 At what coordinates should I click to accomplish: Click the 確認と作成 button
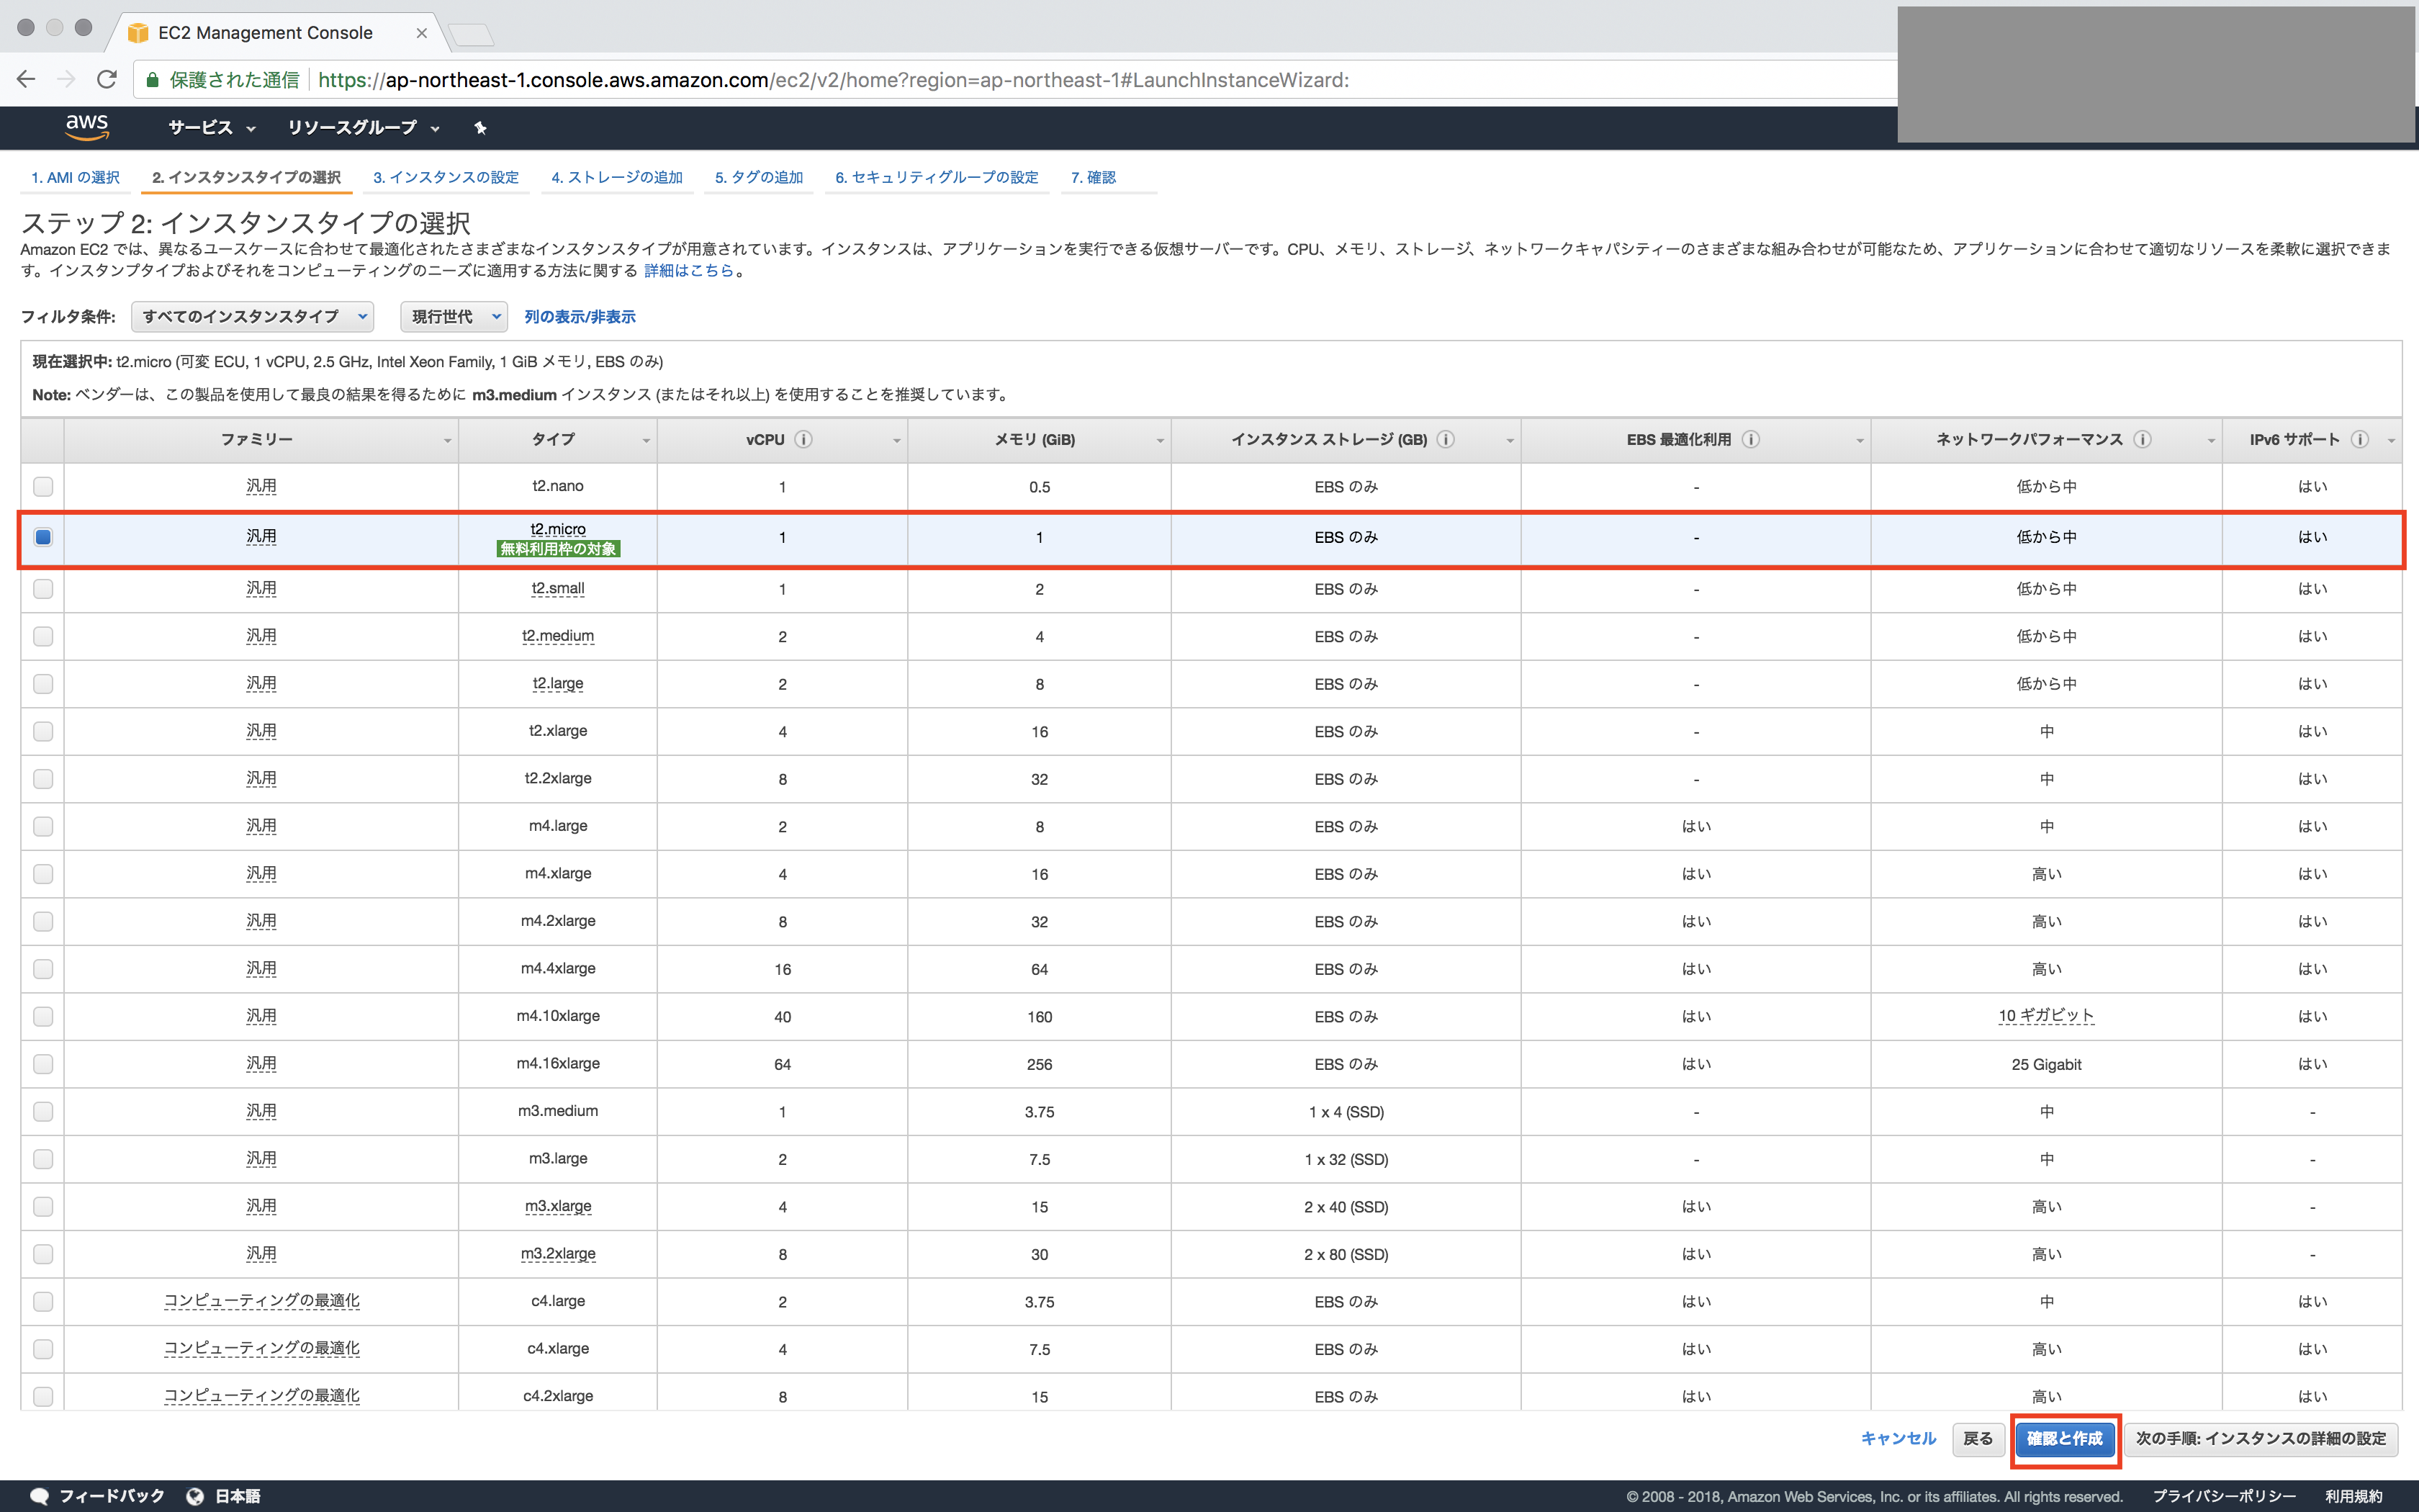[2065, 1438]
